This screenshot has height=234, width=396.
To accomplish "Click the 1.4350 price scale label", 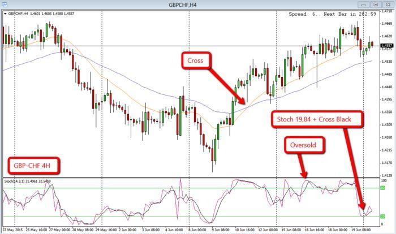I will point(386,112).
